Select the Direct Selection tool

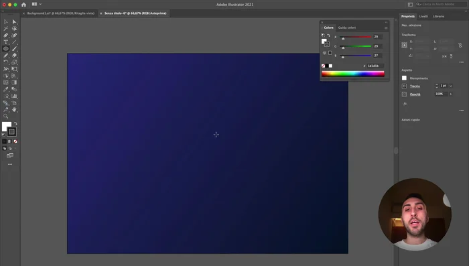pos(14,22)
